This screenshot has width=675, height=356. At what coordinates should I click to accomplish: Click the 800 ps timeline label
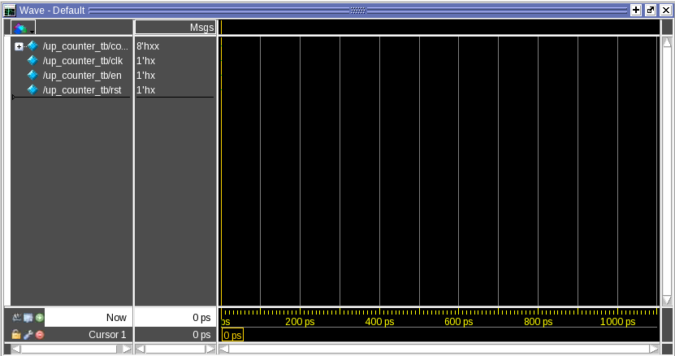(539, 322)
